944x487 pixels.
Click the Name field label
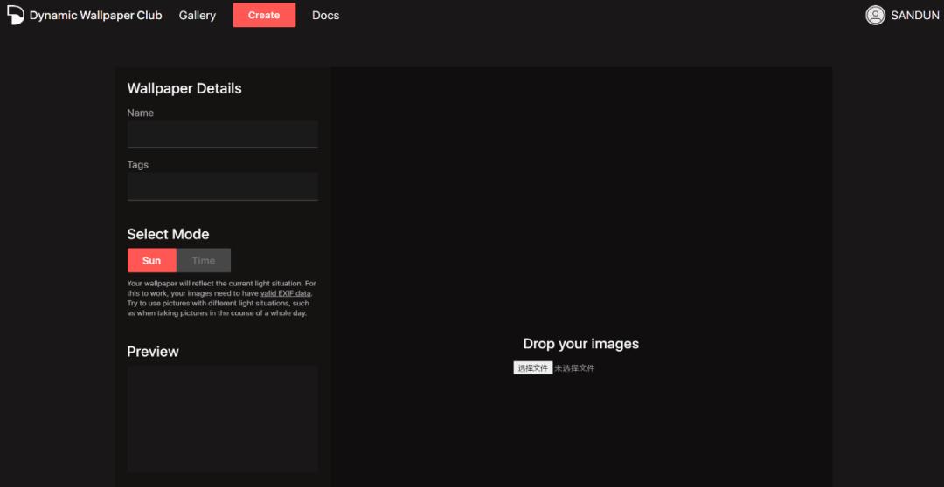[x=140, y=113]
